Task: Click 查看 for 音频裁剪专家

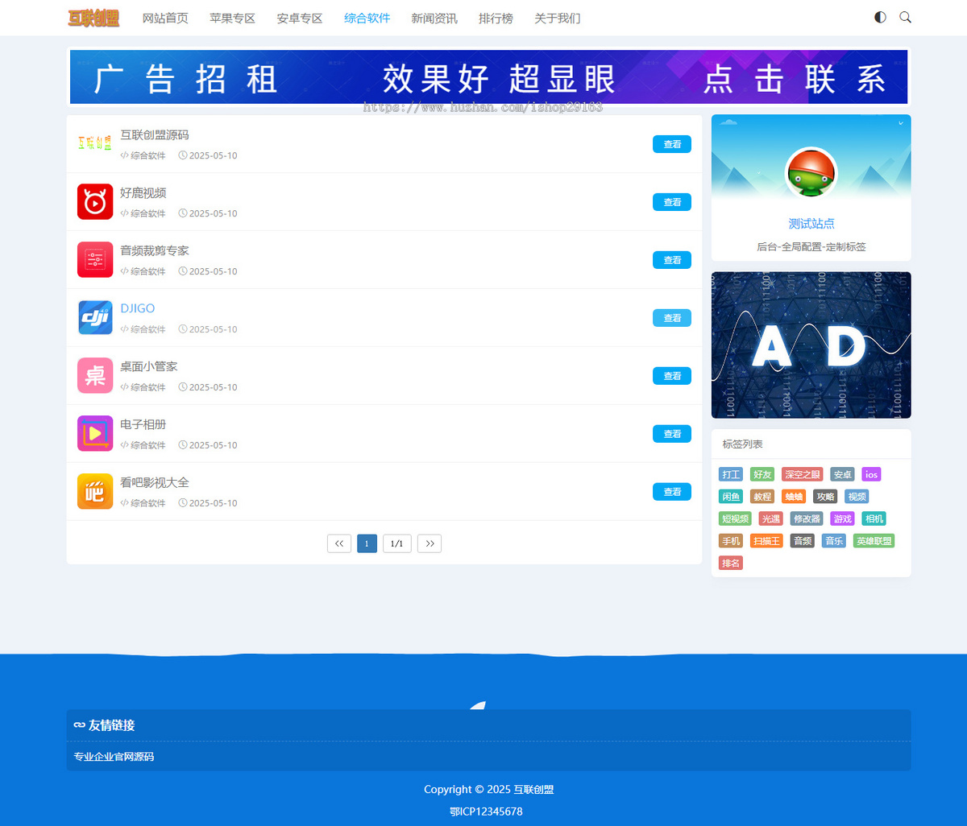Action: [x=672, y=260]
